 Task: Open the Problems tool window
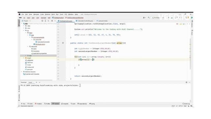(38, 104)
